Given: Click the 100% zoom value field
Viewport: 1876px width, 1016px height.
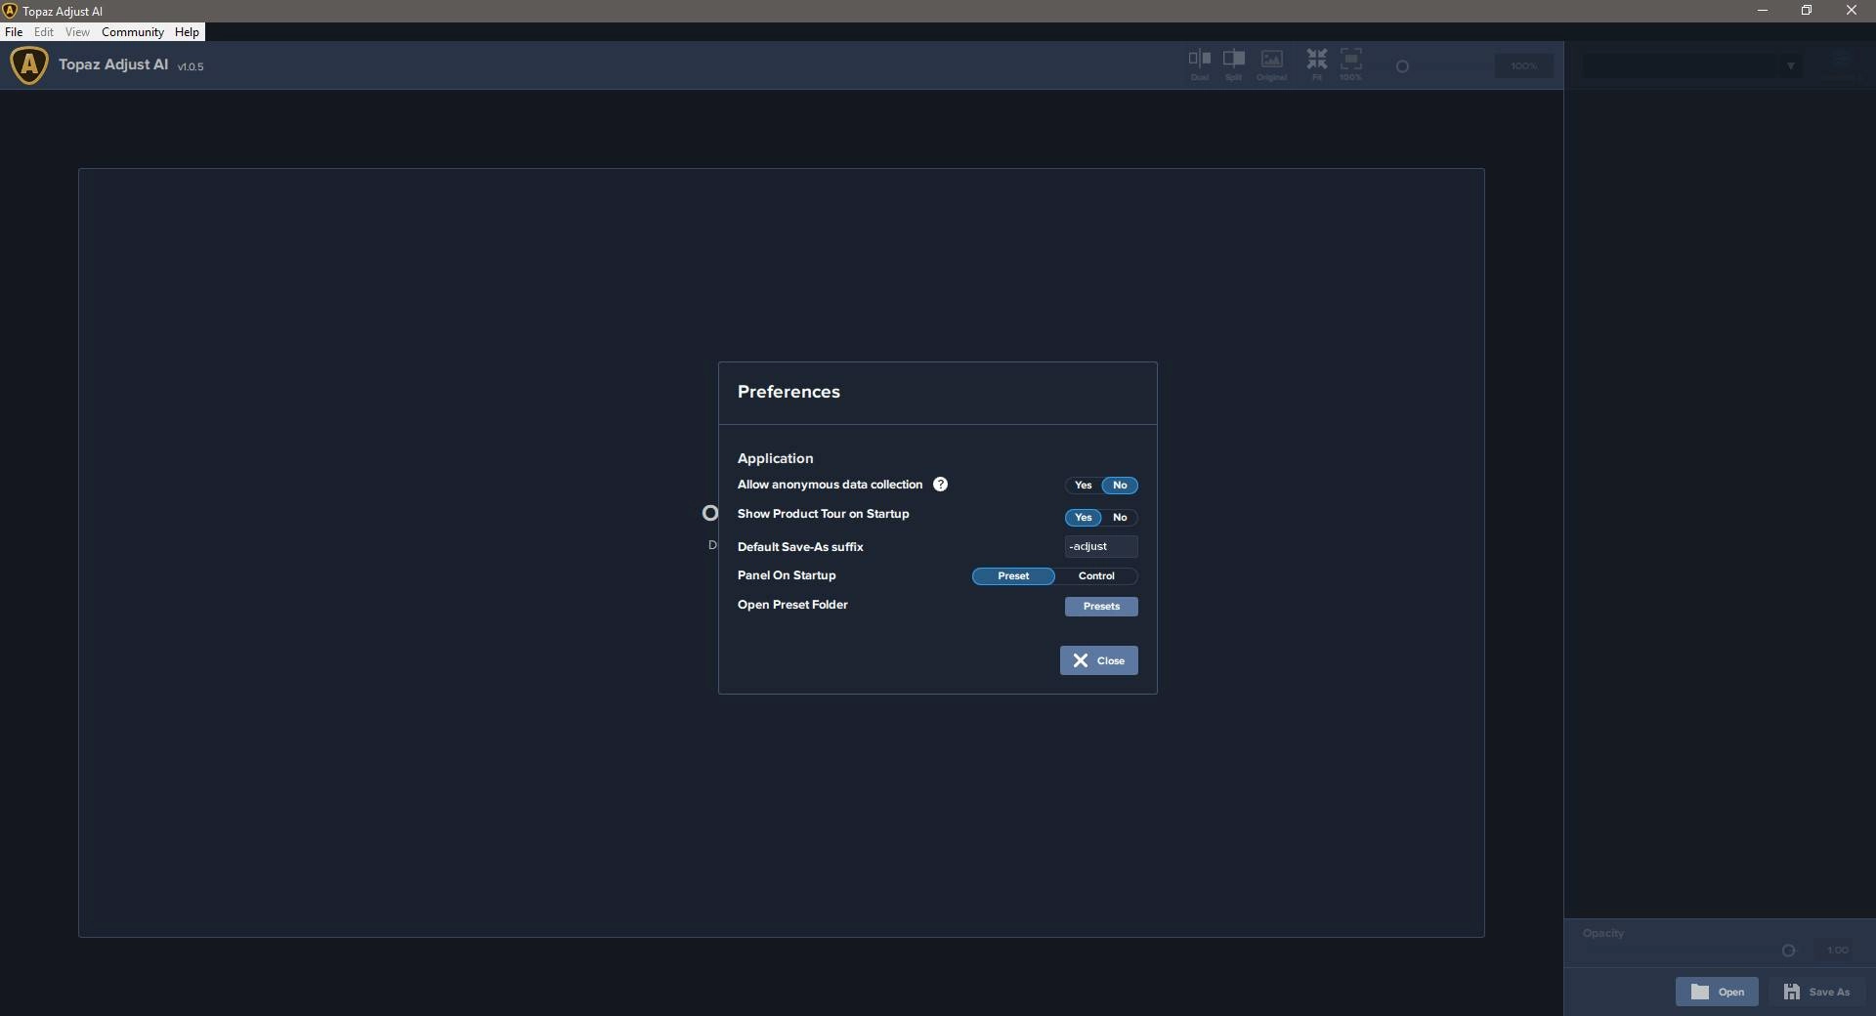Looking at the screenshot, I should pos(1523,66).
